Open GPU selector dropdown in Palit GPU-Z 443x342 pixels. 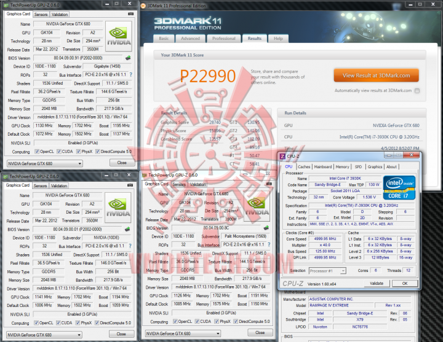(x=183, y=333)
